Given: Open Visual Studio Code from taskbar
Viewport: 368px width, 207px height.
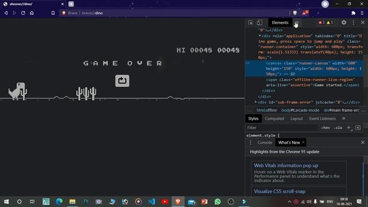Looking at the screenshot, I should 152,202.
